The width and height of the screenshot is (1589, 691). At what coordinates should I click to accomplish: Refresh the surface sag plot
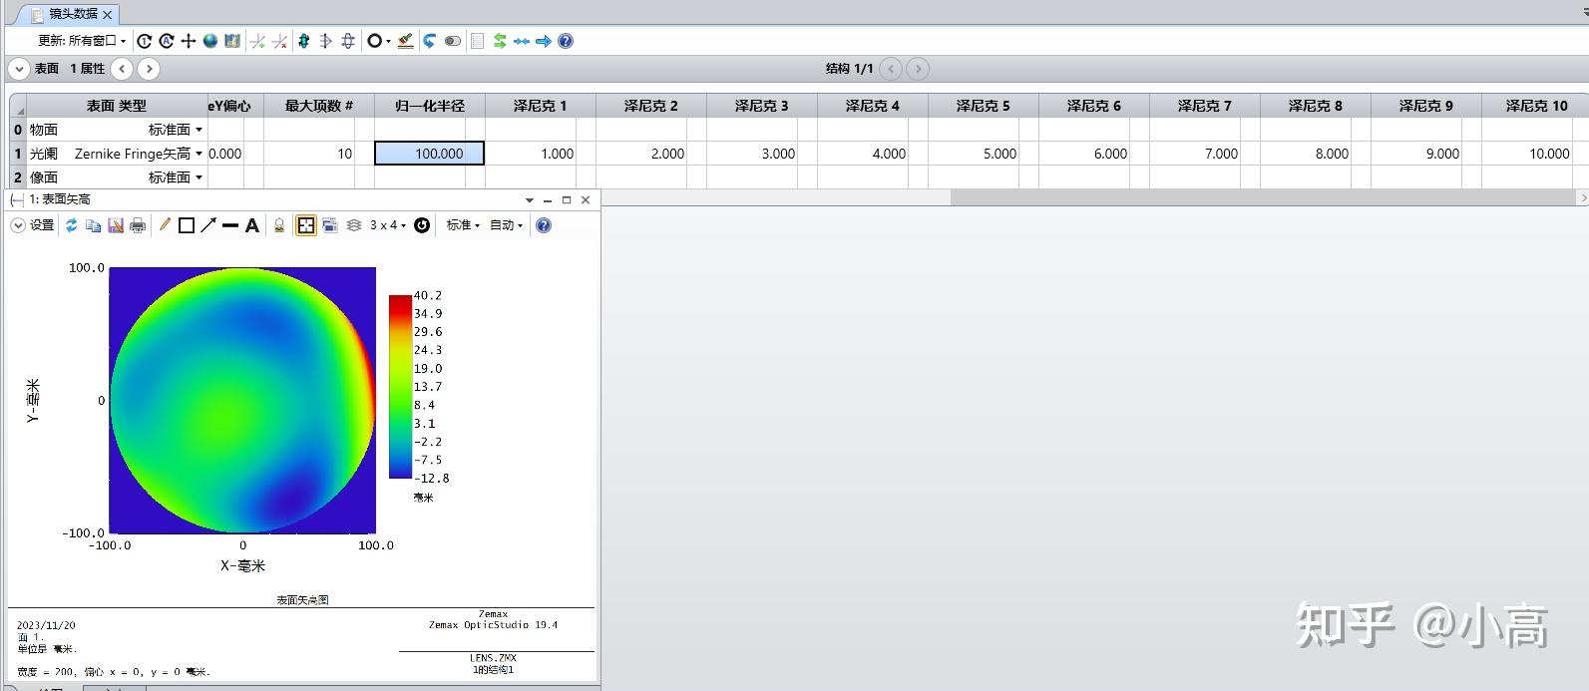(x=72, y=225)
